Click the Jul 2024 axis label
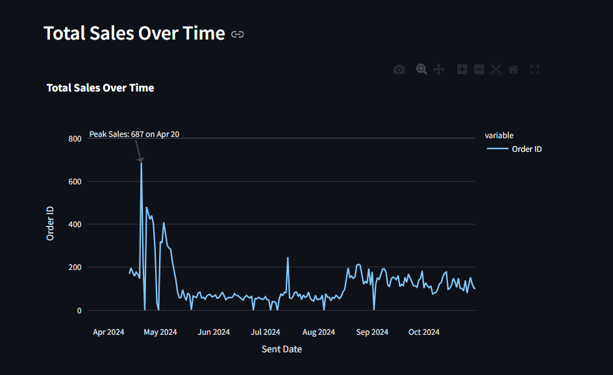This screenshot has height=375, width=613. click(x=266, y=332)
